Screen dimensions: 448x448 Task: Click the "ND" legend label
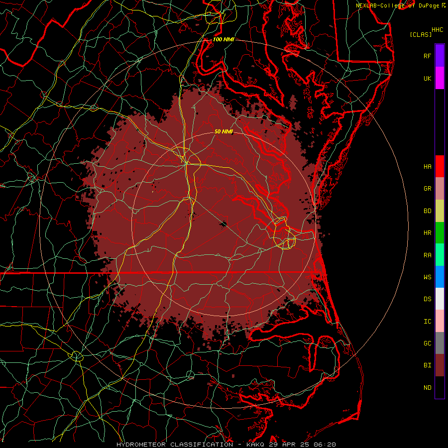coord(427,387)
